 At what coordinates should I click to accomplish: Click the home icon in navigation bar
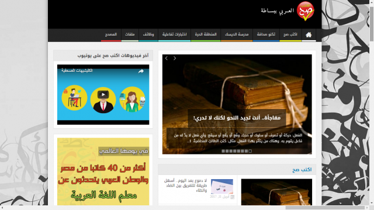pos(309,35)
